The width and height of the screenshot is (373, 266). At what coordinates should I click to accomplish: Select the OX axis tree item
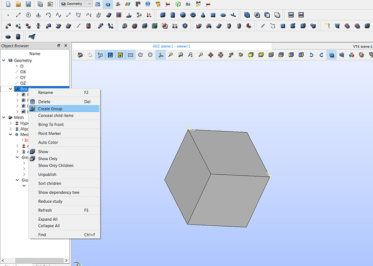(23, 72)
